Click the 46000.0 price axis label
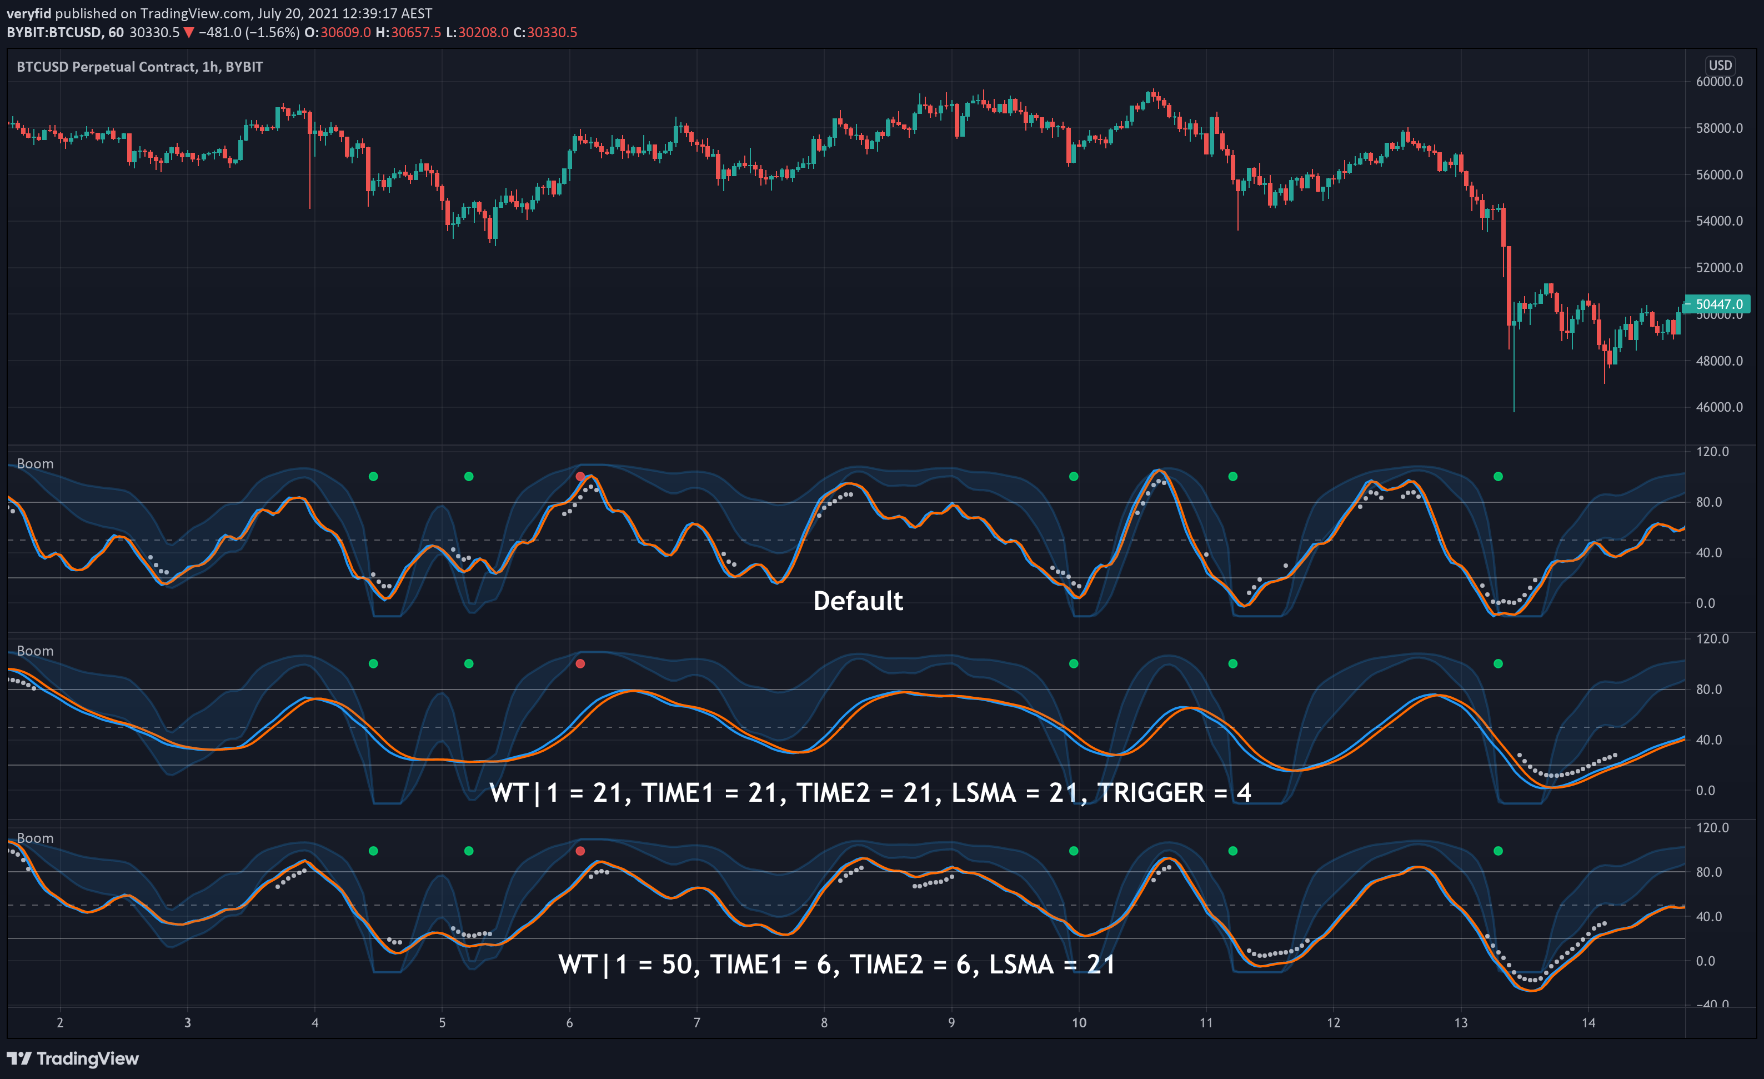This screenshot has width=1764, height=1079. [x=1719, y=407]
